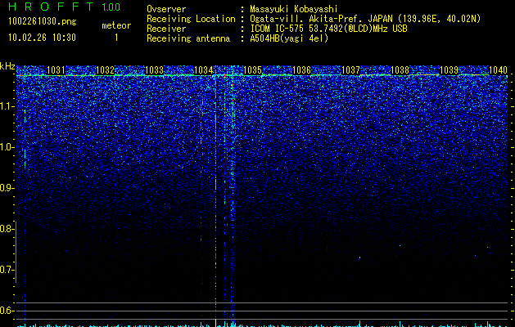Click the Receiving antenna label

(188, 38)
